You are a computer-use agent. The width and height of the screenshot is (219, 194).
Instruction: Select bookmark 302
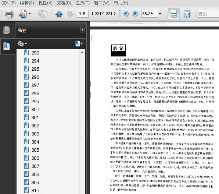tap(35, 126)
